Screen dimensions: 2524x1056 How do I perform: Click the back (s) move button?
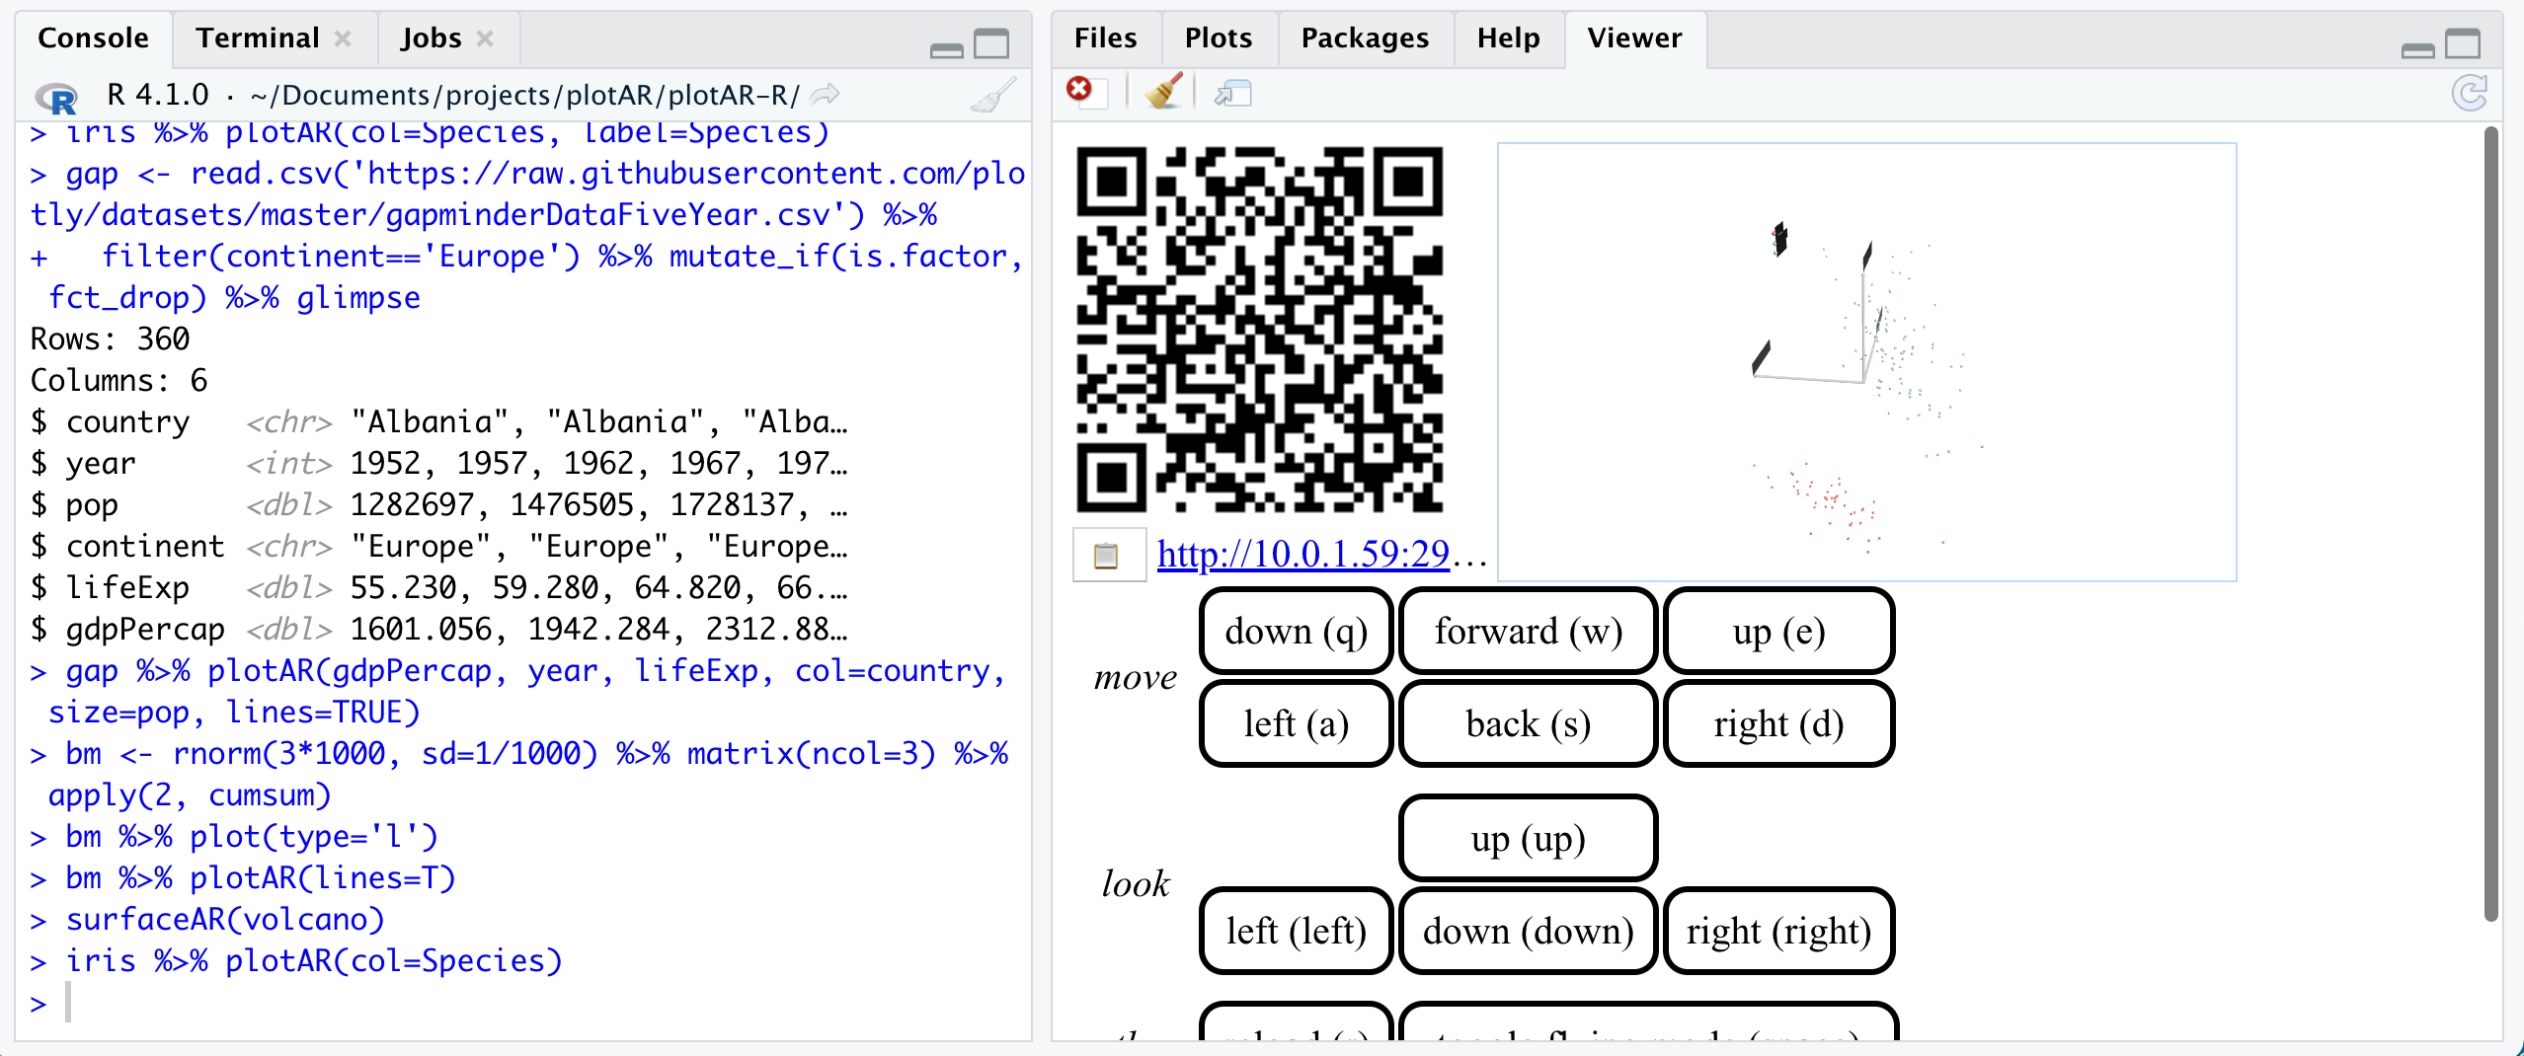pyautogui.click(x=1528, y=723)
